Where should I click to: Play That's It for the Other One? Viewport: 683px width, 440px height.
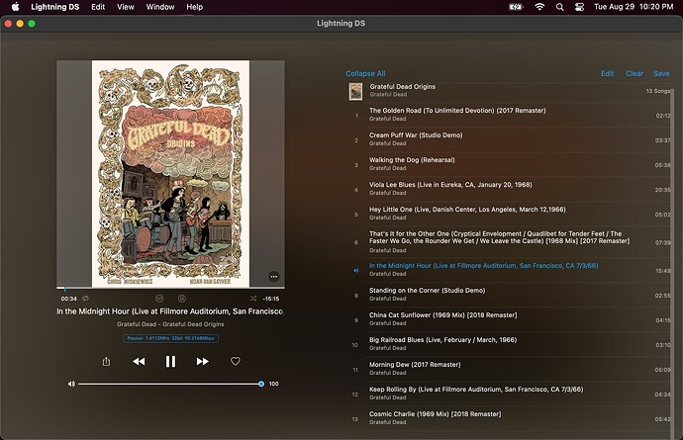(x=510, y=242)
